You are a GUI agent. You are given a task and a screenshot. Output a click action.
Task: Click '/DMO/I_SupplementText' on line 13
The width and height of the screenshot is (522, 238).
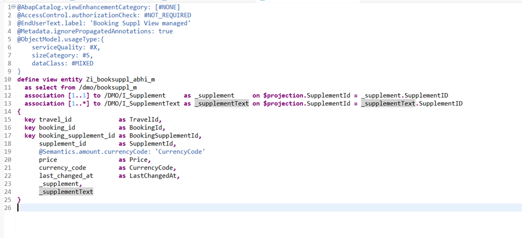click(x=142, y=104)
